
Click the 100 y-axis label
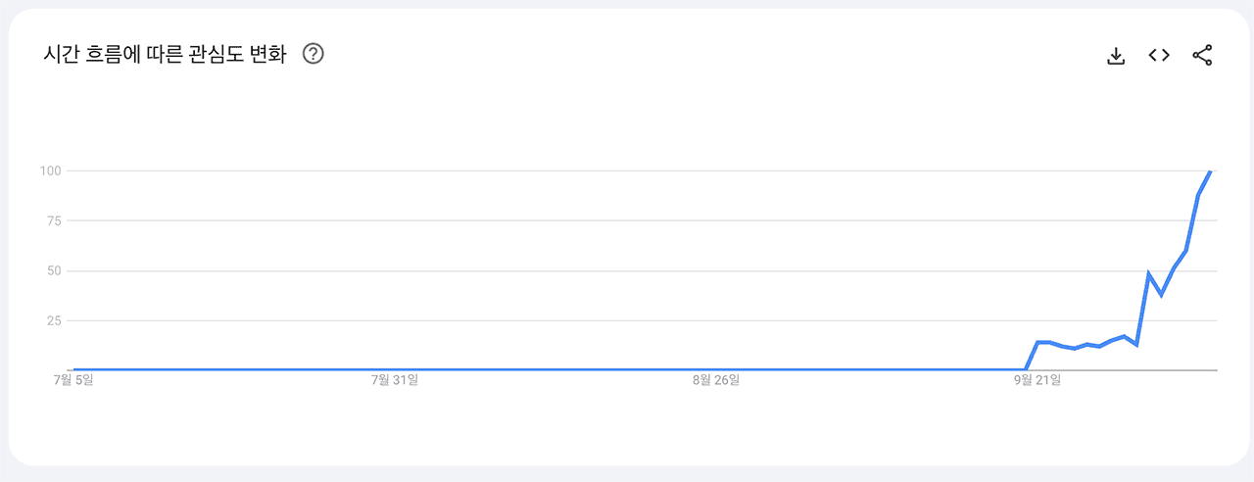51,171
